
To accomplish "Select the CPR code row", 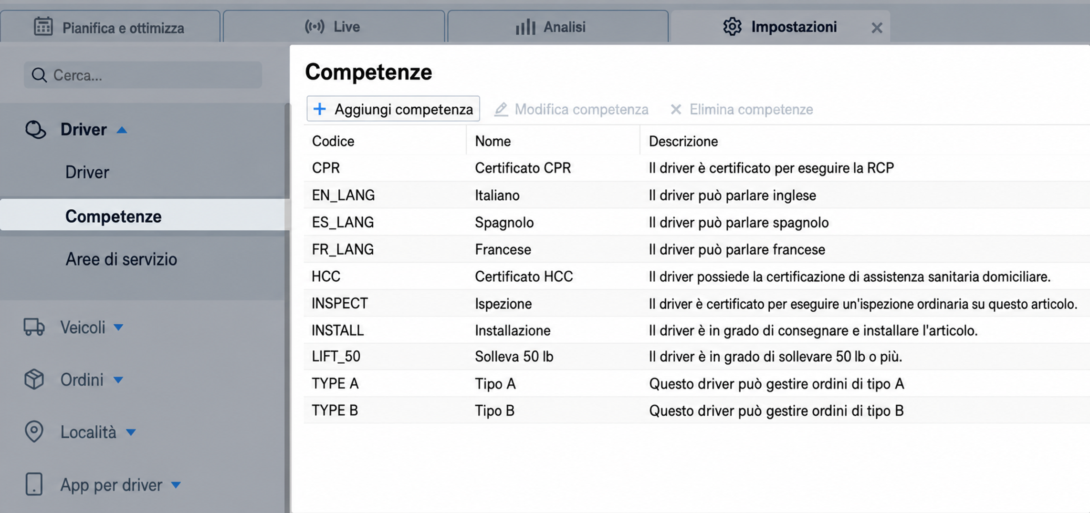I will click(697, 168).
